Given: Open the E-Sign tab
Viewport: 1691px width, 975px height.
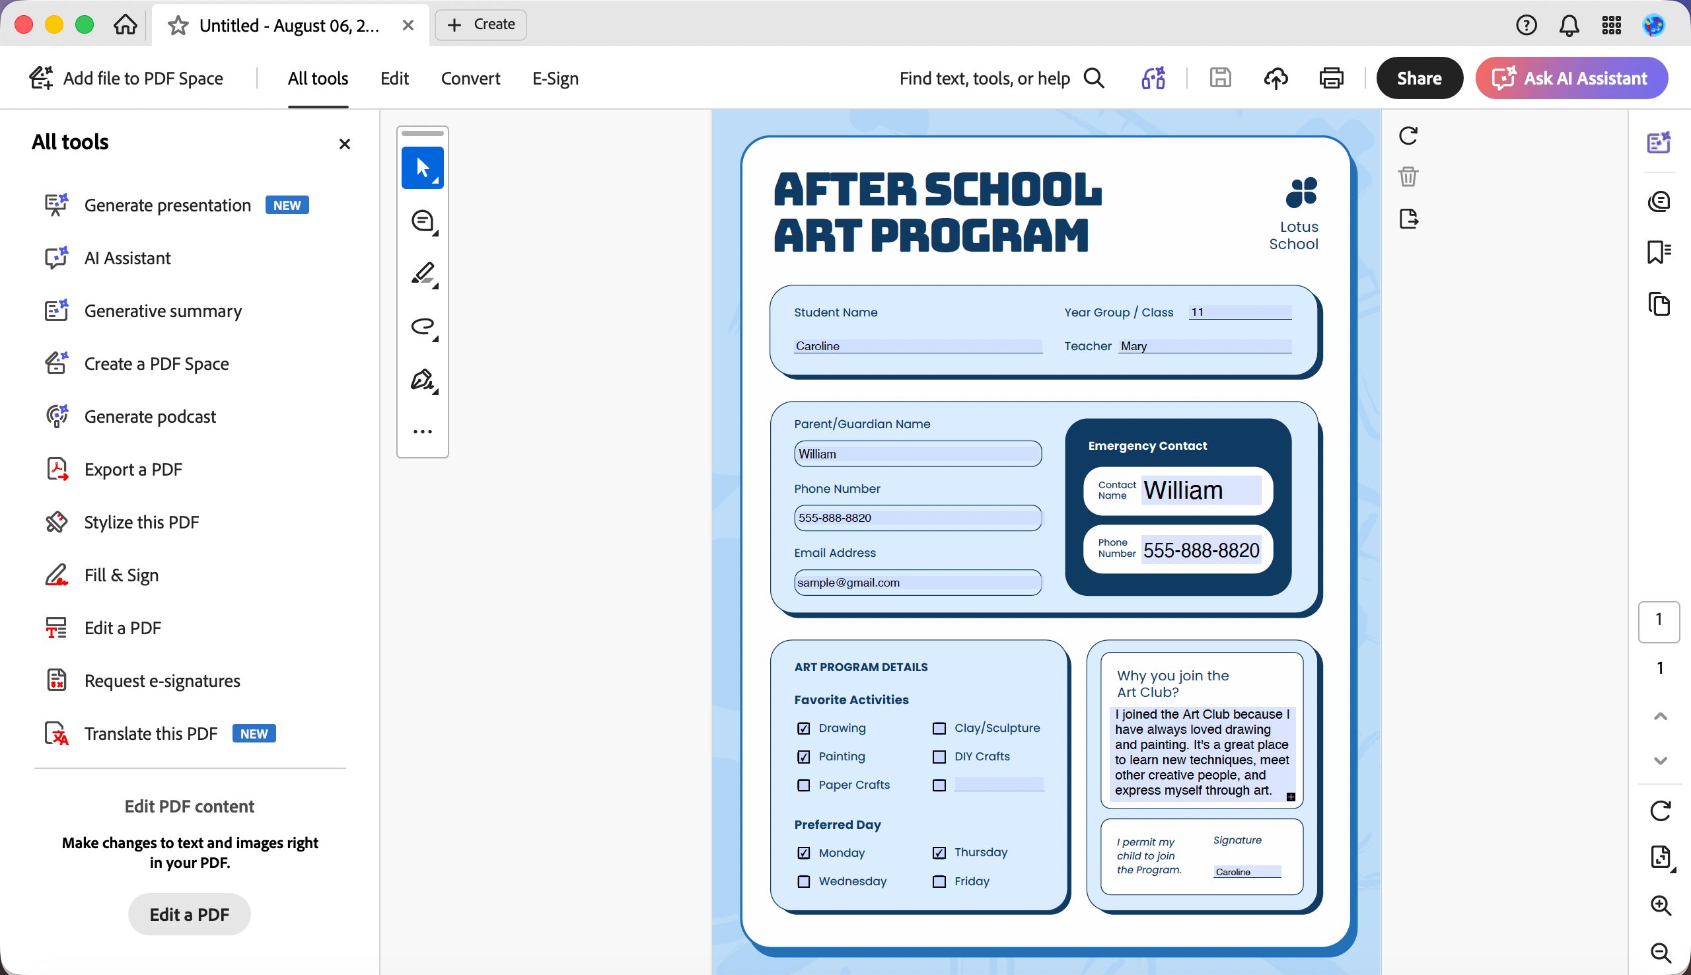Looking at the screenshot, I should 555,79.
